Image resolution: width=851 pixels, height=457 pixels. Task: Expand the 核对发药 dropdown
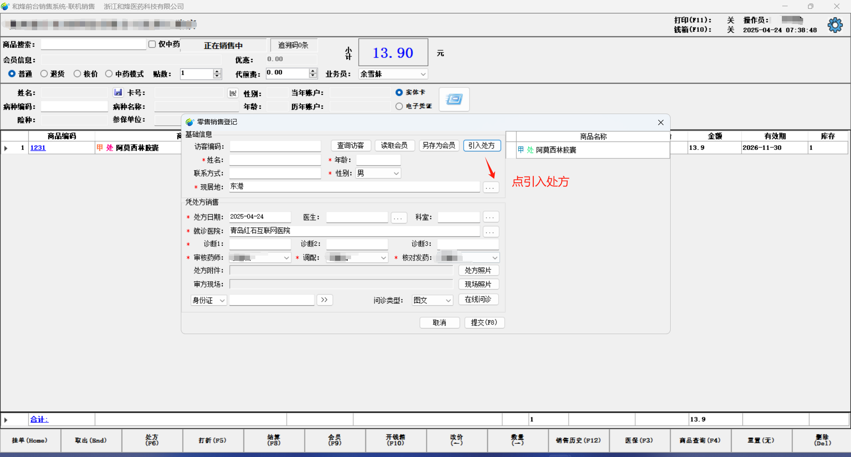[x=495, y=258]
